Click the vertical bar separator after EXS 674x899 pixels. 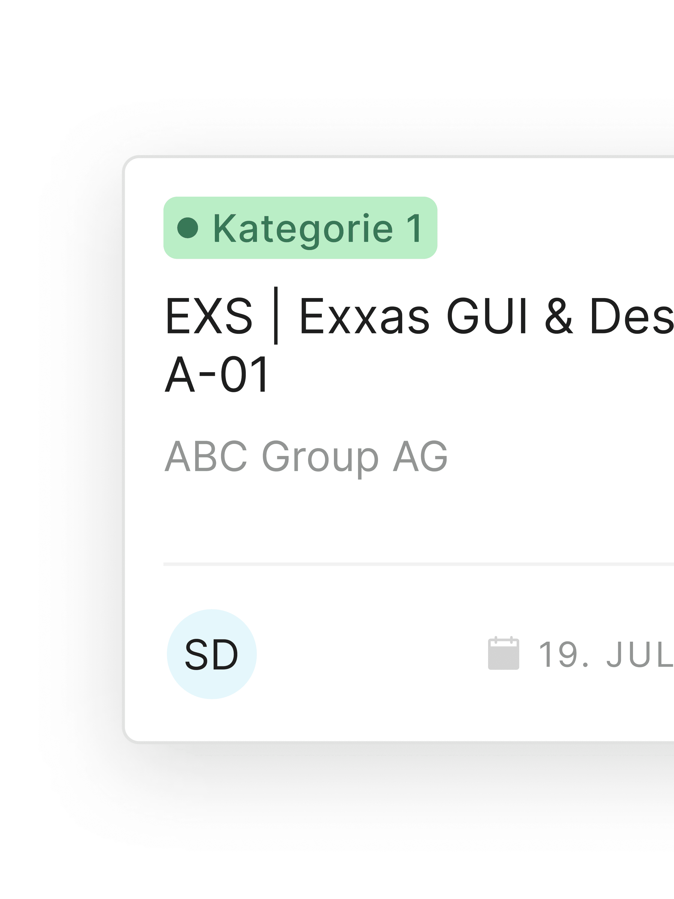276,316
